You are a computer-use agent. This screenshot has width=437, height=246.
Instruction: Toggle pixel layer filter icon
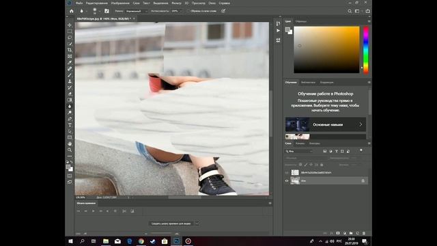tap(325, 151)
